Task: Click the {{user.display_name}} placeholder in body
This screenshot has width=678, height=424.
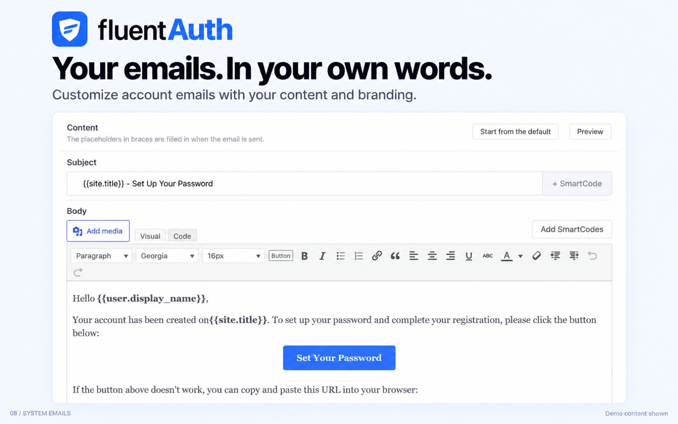Action: point(151,298)
